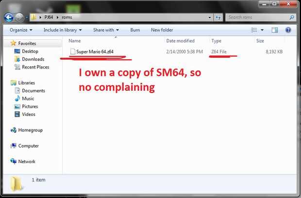Image resolution: width=301 pixels, height=198 pixels.
Task: Select roms in the address breadcrumb
Action: (x=67, y=17)
